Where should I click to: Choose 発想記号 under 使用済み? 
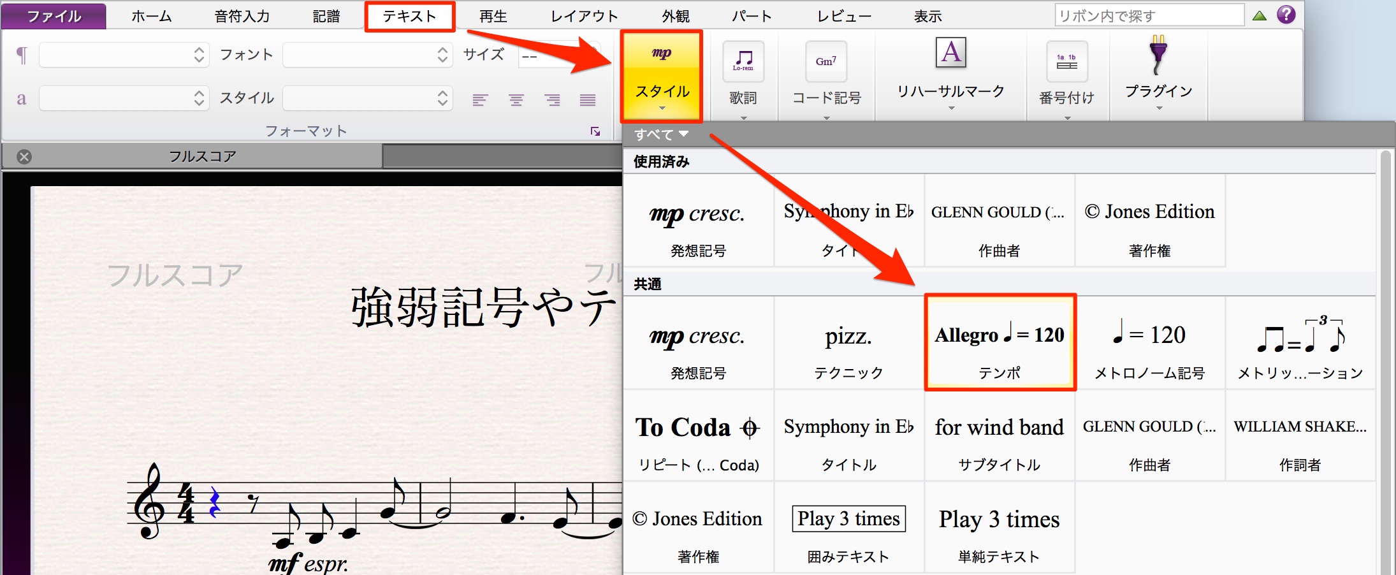(x=698, y=221)
